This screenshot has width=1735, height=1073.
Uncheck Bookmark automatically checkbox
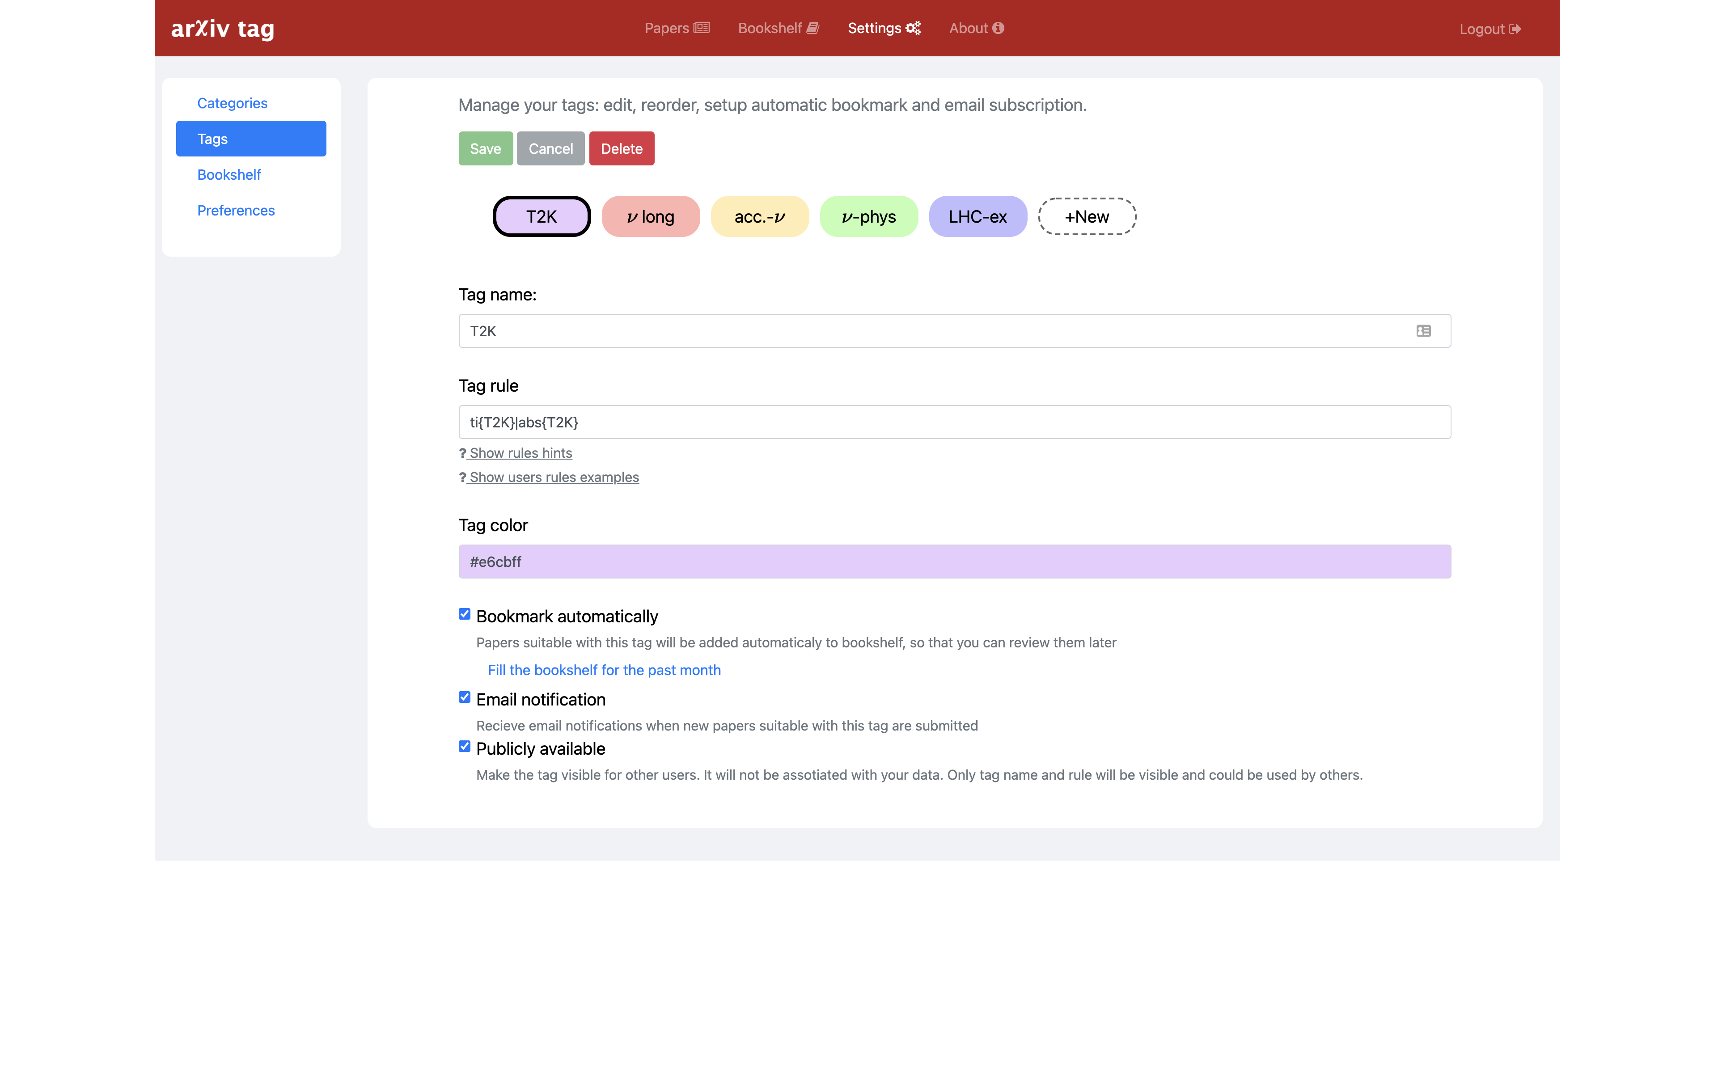tap(464, 614)
